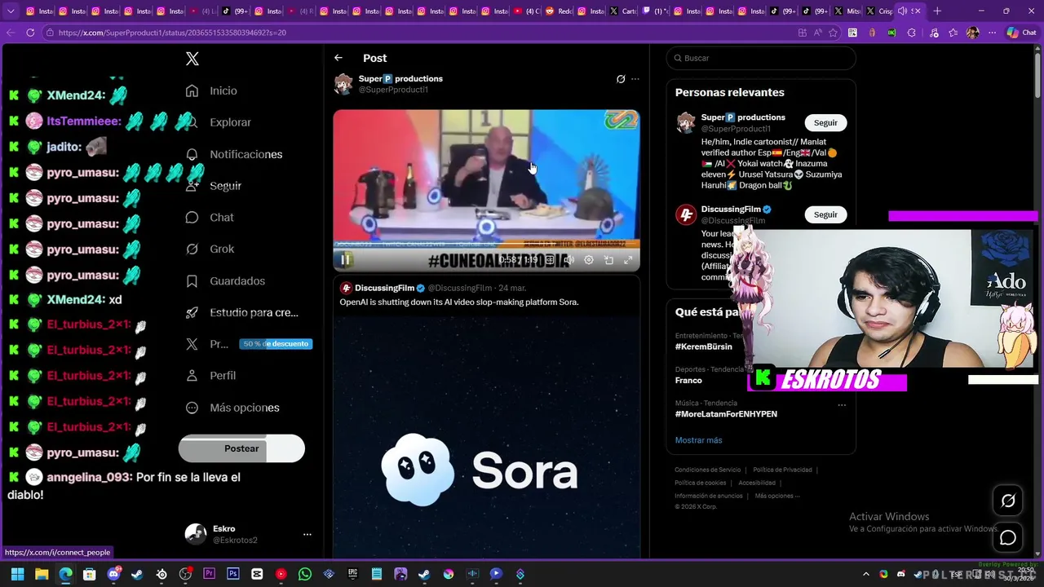Image resolution: width=1044 pixels, height=587 pixels.
Task: Click Mostrar más under trends
Action: (x=698, y=440)
